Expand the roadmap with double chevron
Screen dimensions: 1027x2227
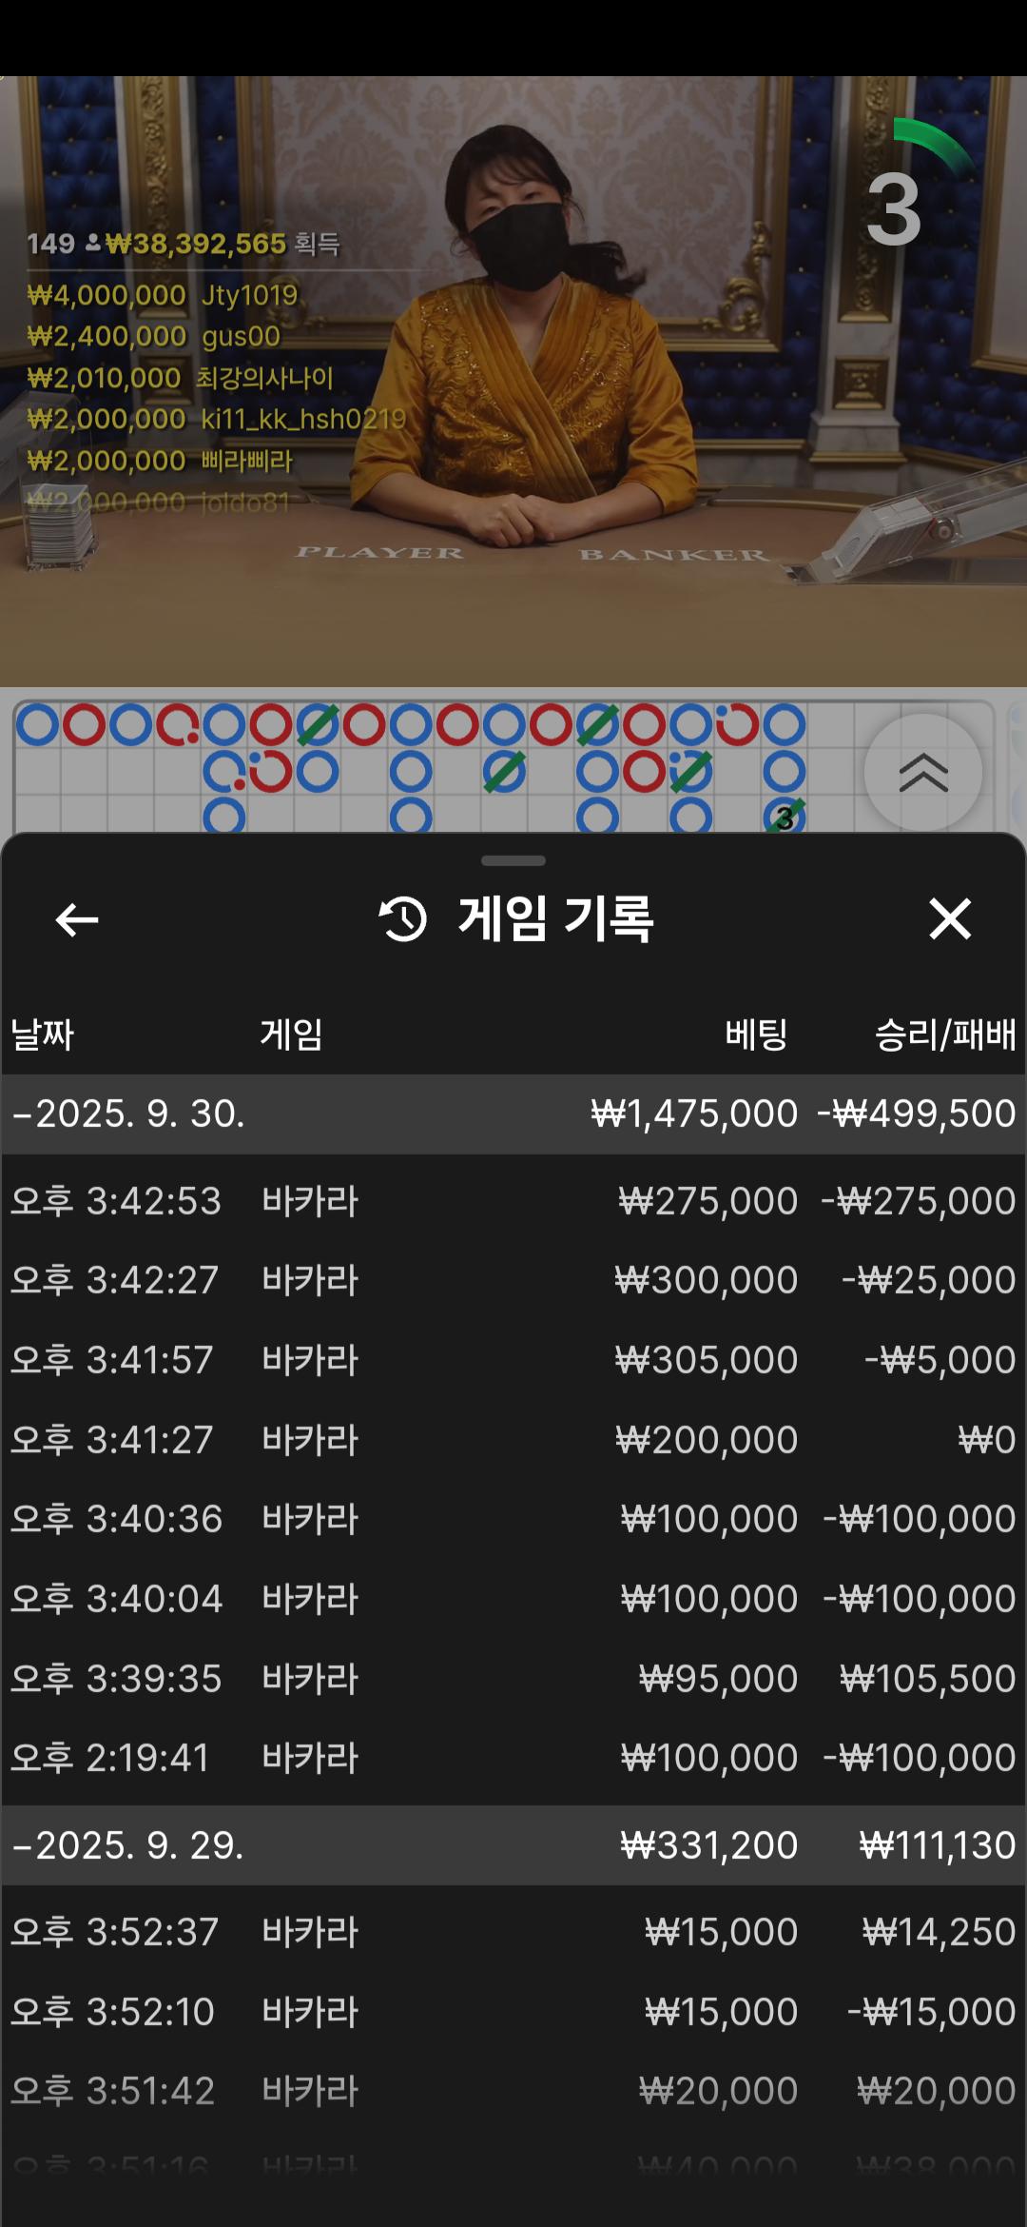(922, 772)
